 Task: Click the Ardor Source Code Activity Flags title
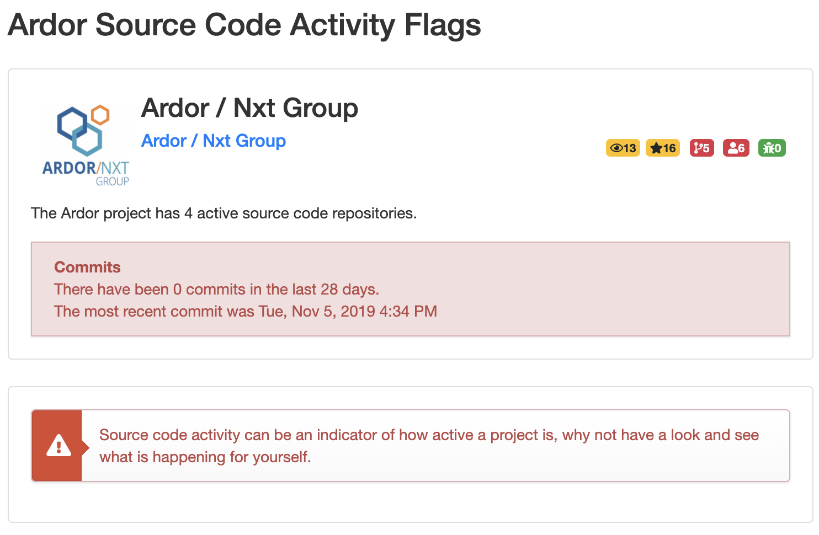coord(244,25)
